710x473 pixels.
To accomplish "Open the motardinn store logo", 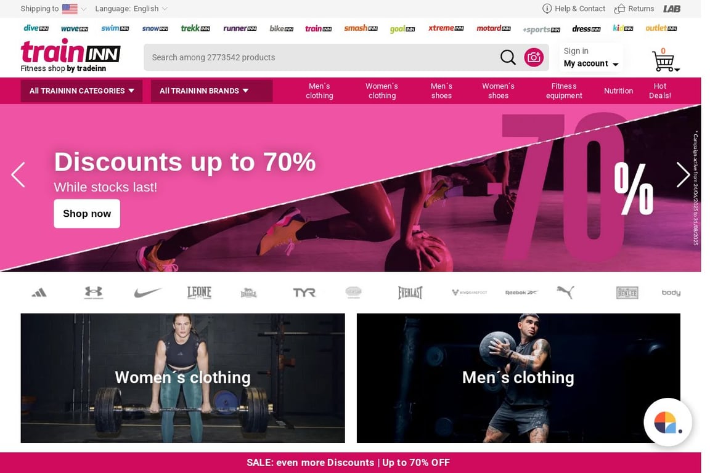I will point(493,28).
